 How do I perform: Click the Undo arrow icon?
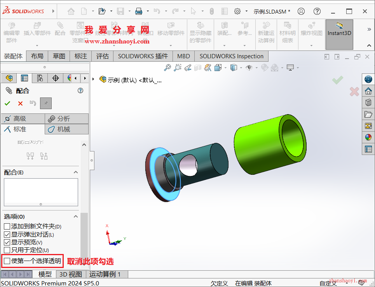[157, 11]
